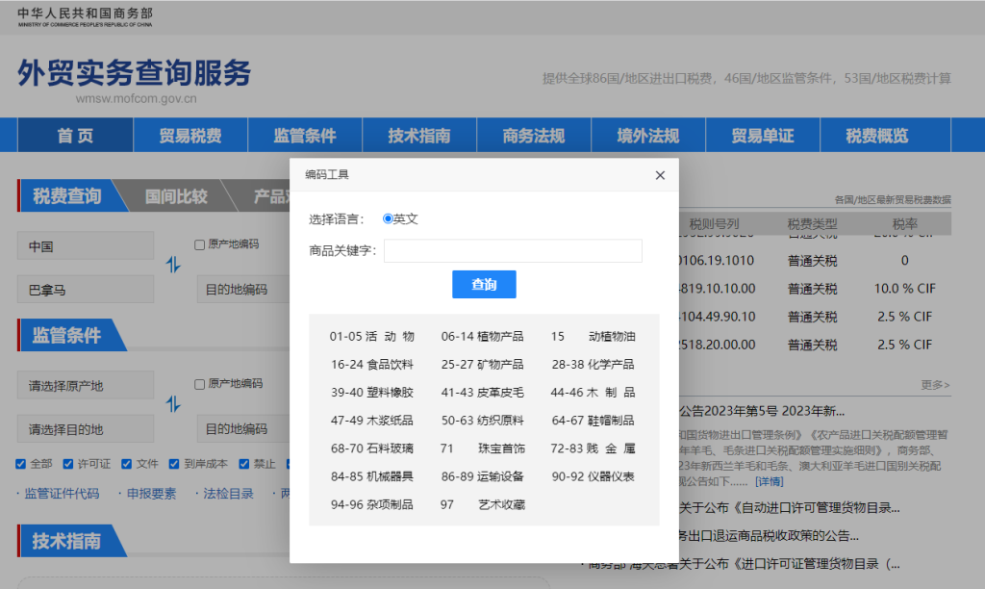Open category 90-92 仪器仪表

click(x=593, y=476)
